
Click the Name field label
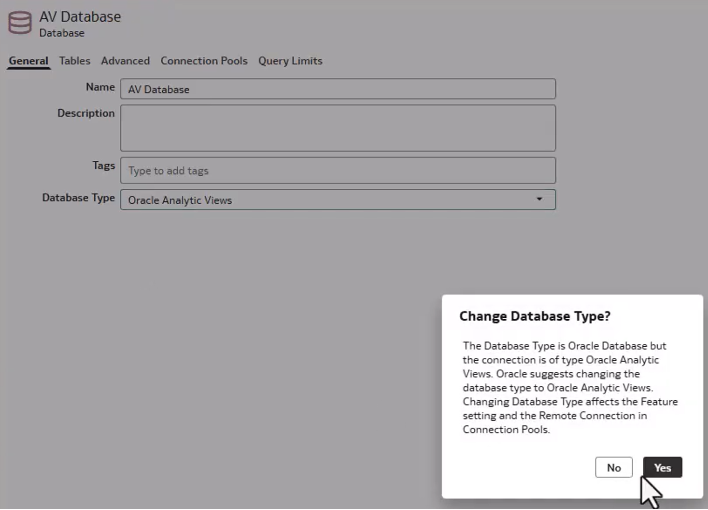point(99,87)
